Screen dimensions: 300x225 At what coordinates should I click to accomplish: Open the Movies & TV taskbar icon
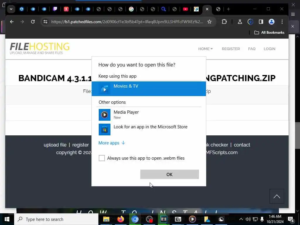(164, 219)
